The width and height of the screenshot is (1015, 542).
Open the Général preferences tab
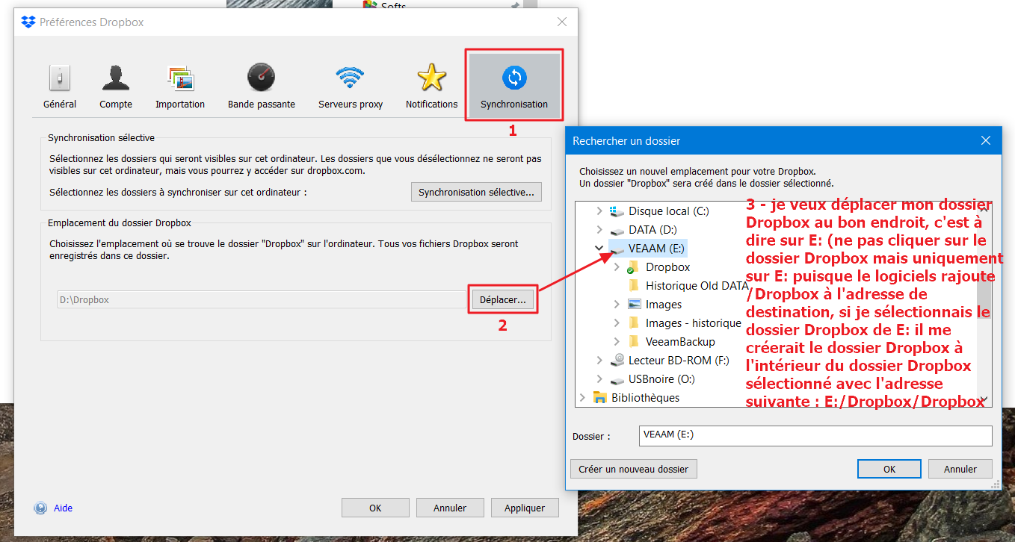(x=60, y=86)
